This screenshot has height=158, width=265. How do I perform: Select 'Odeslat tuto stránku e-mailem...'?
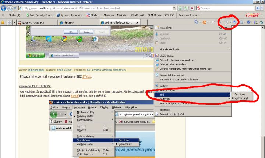point(192,60)
